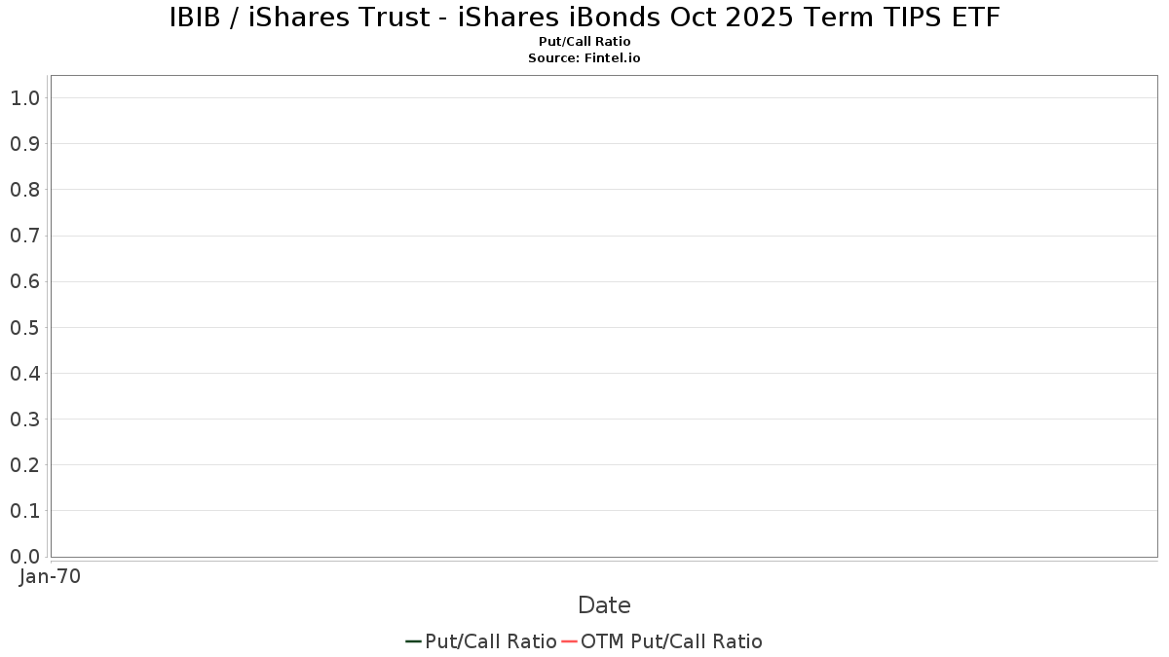
Task: Click the 0.5 y-axis label
Action: [24, 327]
